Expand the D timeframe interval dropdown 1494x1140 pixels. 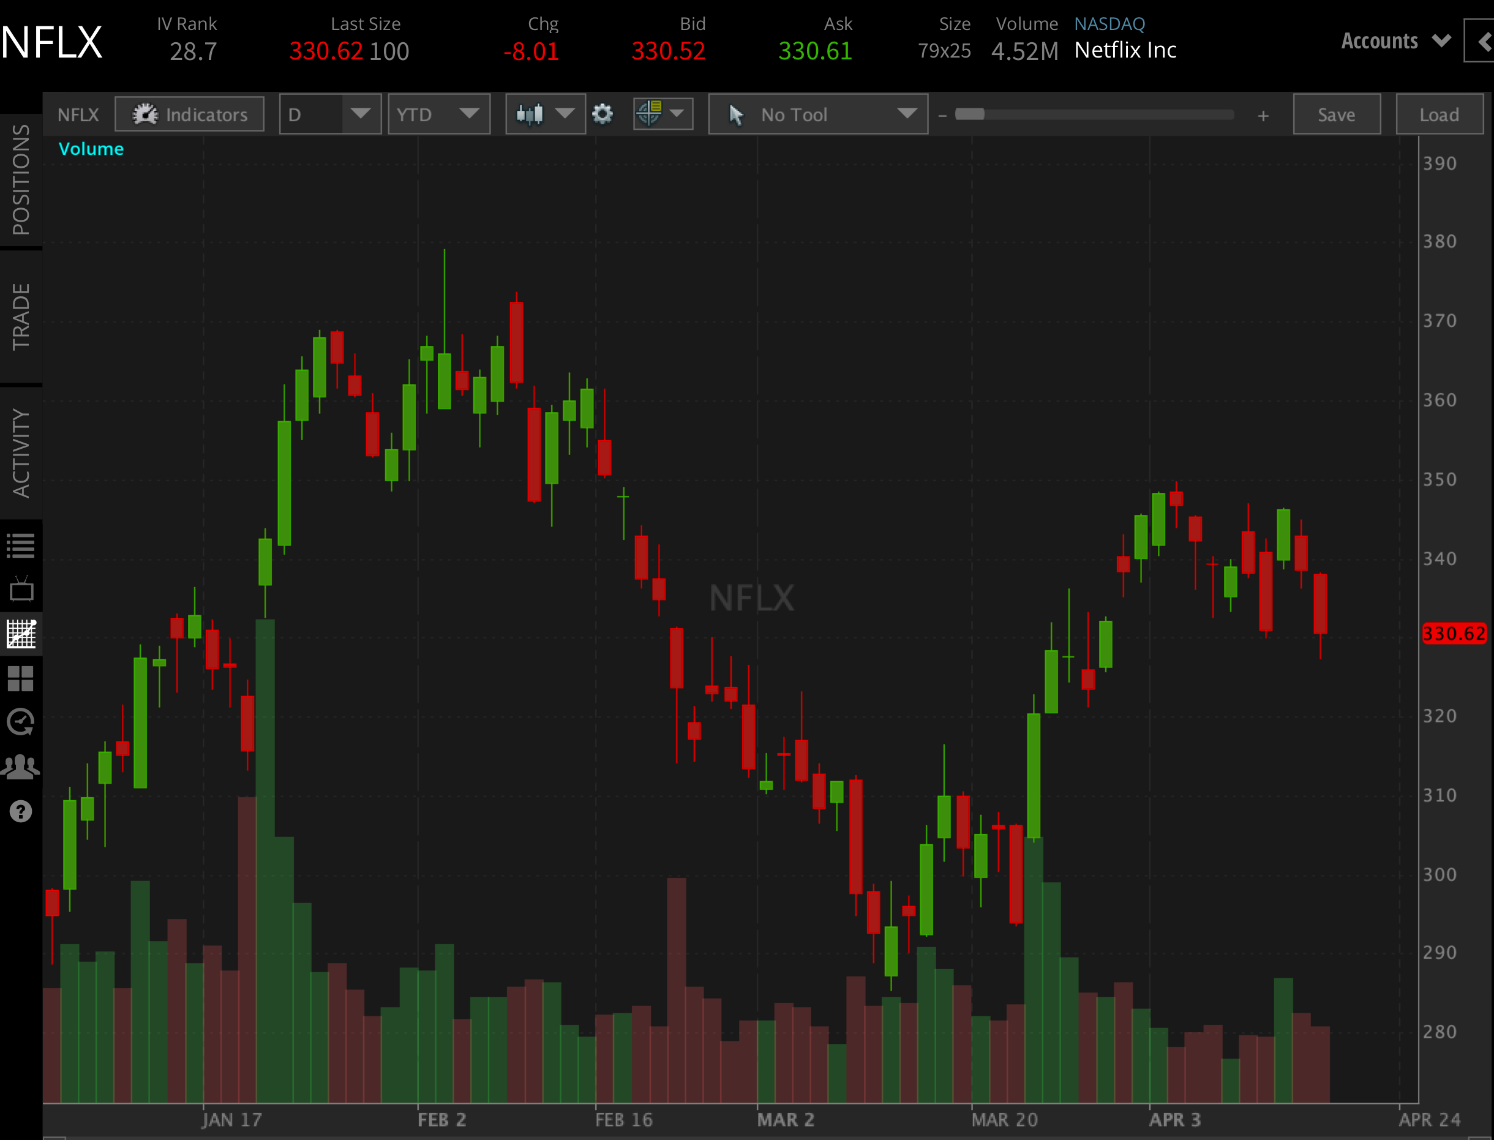coord(331,114)
